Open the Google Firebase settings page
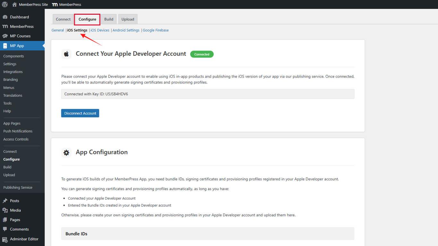This screenshot has height=246, width=438. pos(156,30)
